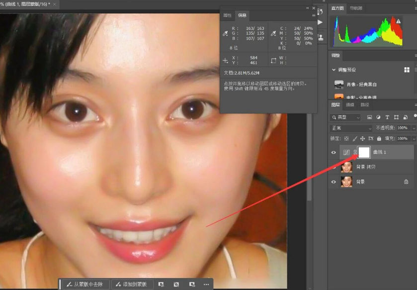Click the lock image pixels brush icon
The width and height of the screenshot is (417, 290).
coord(355,139)
